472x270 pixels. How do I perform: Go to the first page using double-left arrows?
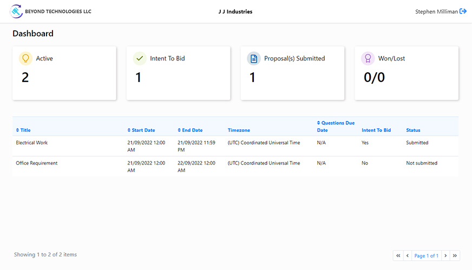point(398,255)
